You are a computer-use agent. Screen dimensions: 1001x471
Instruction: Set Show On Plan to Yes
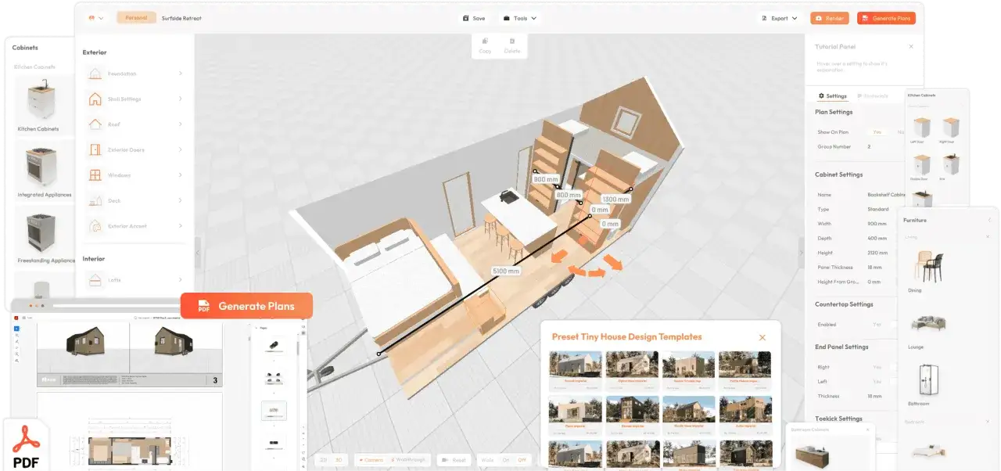(x=877, y=132)
